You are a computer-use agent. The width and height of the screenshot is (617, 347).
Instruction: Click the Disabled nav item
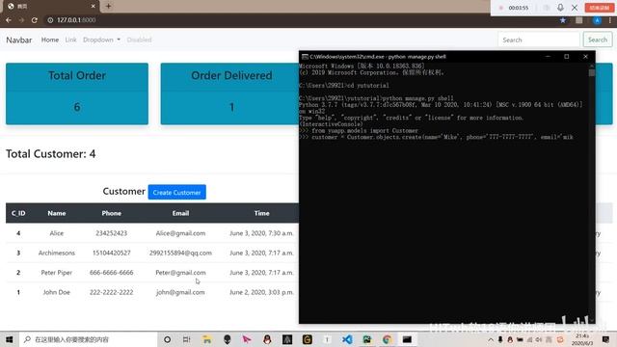139,40
